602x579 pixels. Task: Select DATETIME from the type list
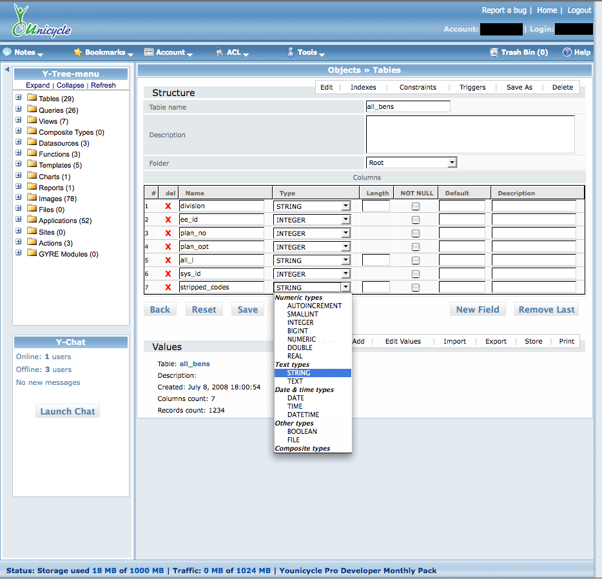[x=303, y=415]
